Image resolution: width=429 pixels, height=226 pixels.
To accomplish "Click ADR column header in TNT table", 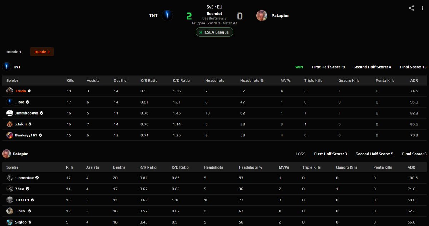I will point(414,80).
